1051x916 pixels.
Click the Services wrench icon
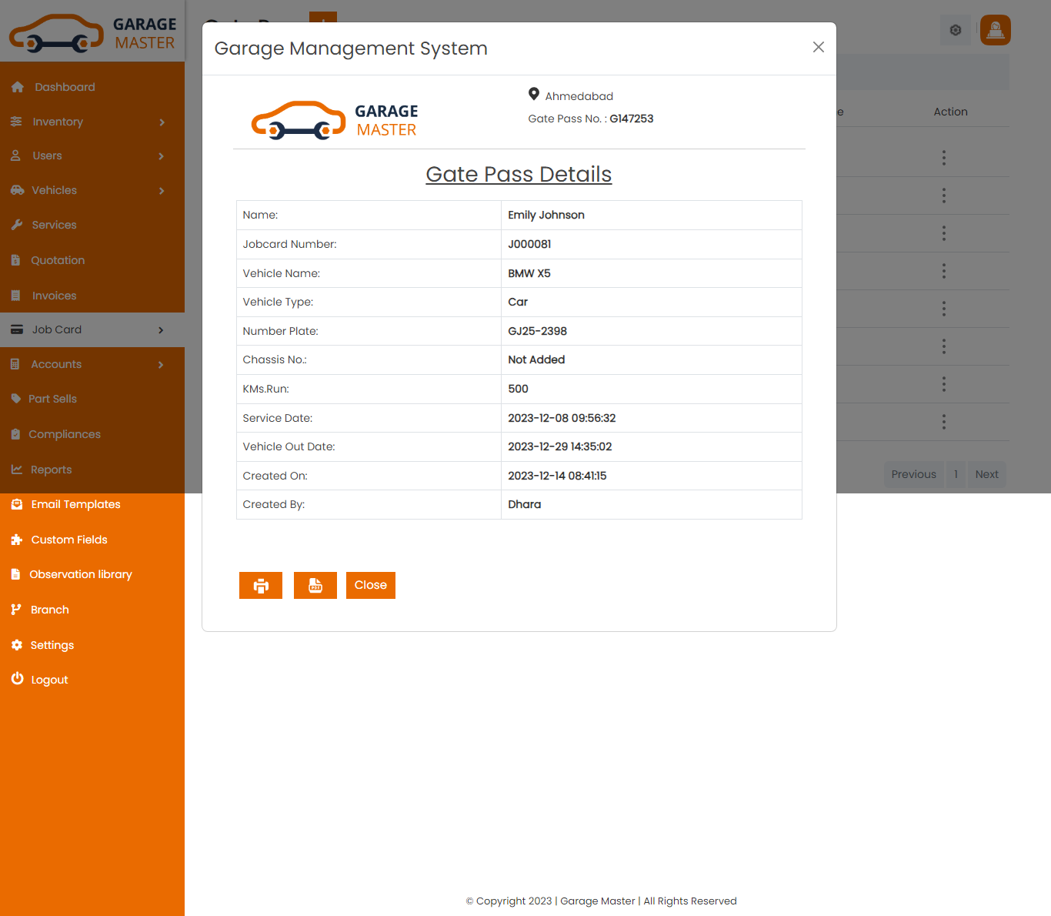click(17, 225)
